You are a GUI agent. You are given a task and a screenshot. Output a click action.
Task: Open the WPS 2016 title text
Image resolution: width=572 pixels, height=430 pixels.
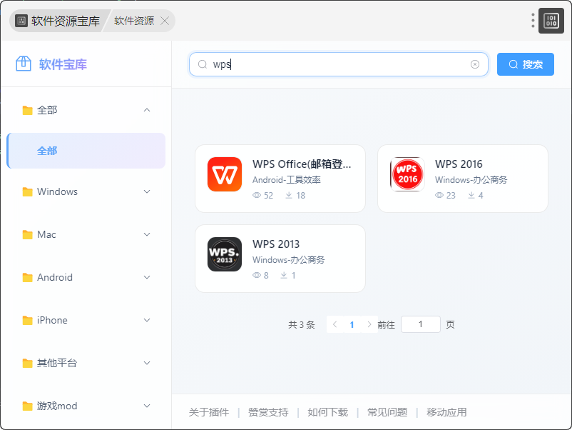pyautogui.click(x=459, y=164)
